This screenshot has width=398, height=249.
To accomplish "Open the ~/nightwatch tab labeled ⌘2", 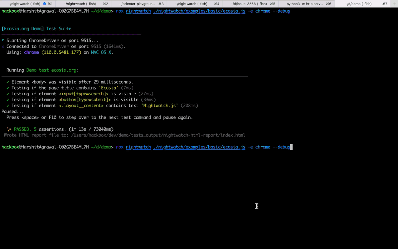I will (84, 4).
